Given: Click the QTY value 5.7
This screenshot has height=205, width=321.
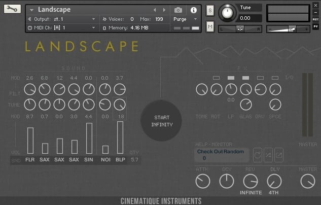Looking at the screenshot, I should [x=134, y=160].
